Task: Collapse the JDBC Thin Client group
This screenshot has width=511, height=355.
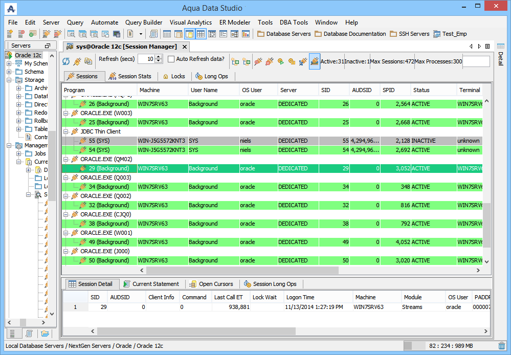Action: 66,131
